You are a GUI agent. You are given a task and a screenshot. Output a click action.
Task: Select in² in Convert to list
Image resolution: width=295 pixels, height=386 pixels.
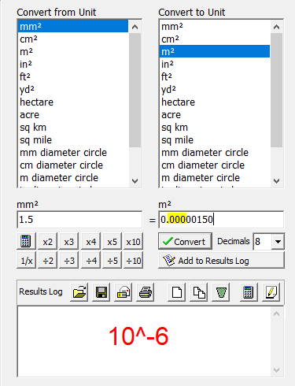[x=215, y=64]
